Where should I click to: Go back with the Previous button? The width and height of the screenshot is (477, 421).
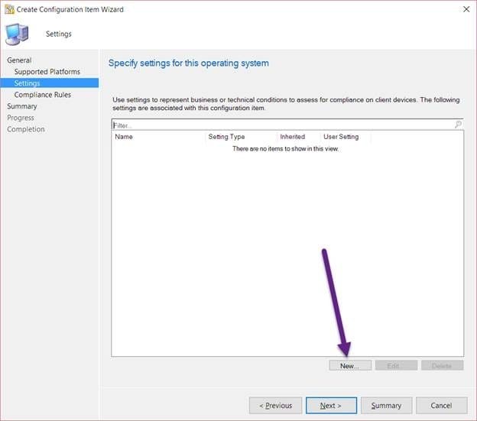276,406
